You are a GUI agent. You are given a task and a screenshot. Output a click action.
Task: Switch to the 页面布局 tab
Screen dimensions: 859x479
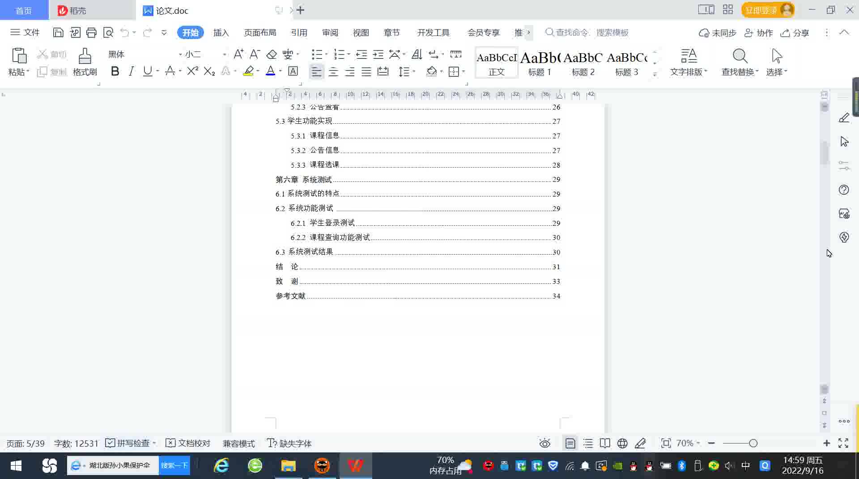pyautogui.click(x=260, y=33)
